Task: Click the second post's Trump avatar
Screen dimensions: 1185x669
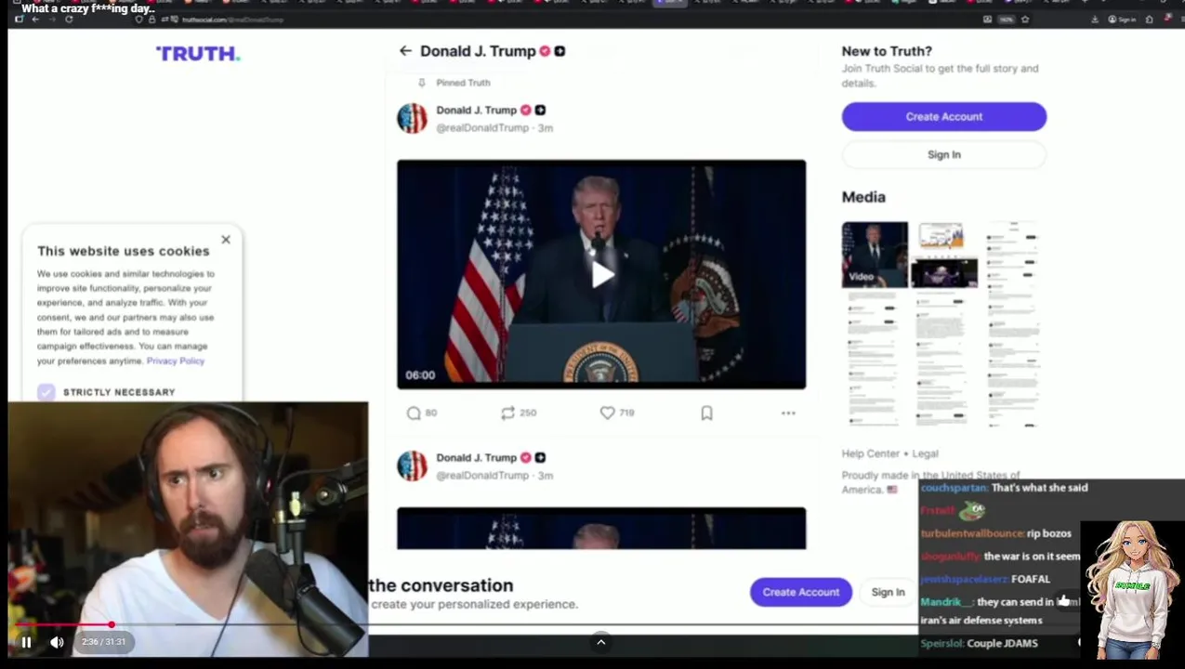Action: coord(412,466)
